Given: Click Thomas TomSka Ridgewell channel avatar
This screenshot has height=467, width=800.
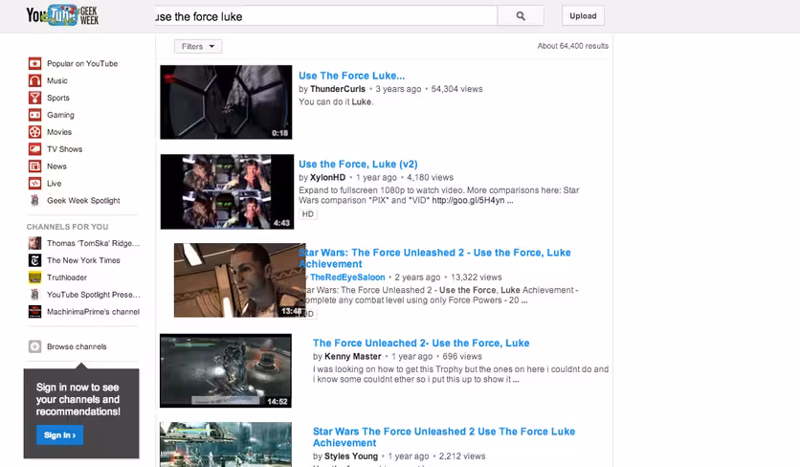Looking at the screenshot, I should (34, 243).
